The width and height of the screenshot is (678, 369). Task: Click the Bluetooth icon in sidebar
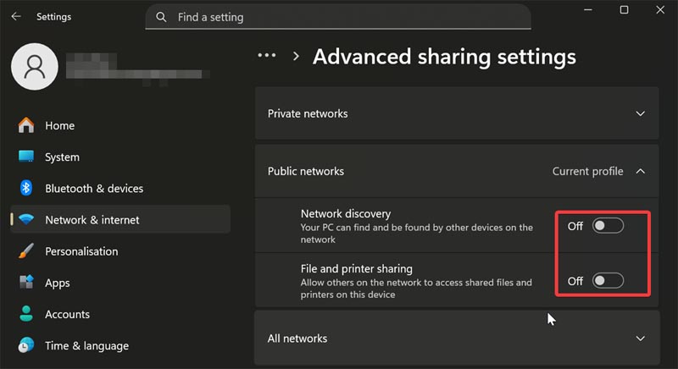point(26,188)
